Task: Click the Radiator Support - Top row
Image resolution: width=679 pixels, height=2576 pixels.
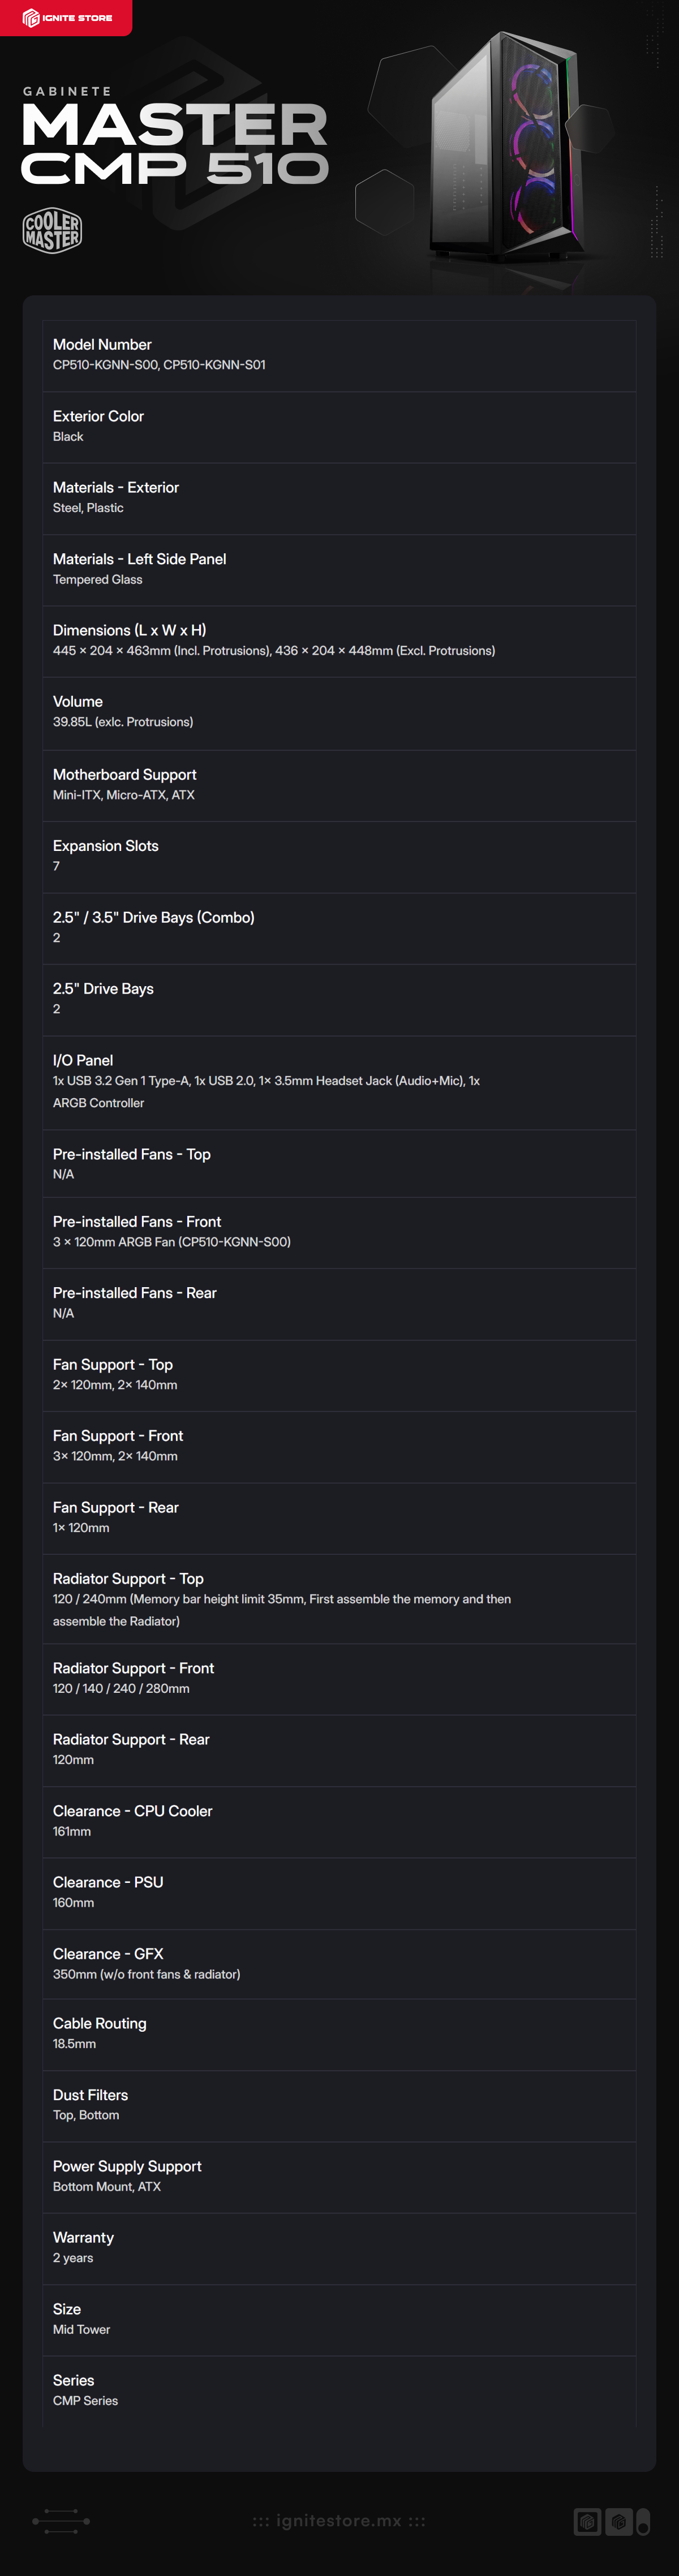Action: [339, 1599]
